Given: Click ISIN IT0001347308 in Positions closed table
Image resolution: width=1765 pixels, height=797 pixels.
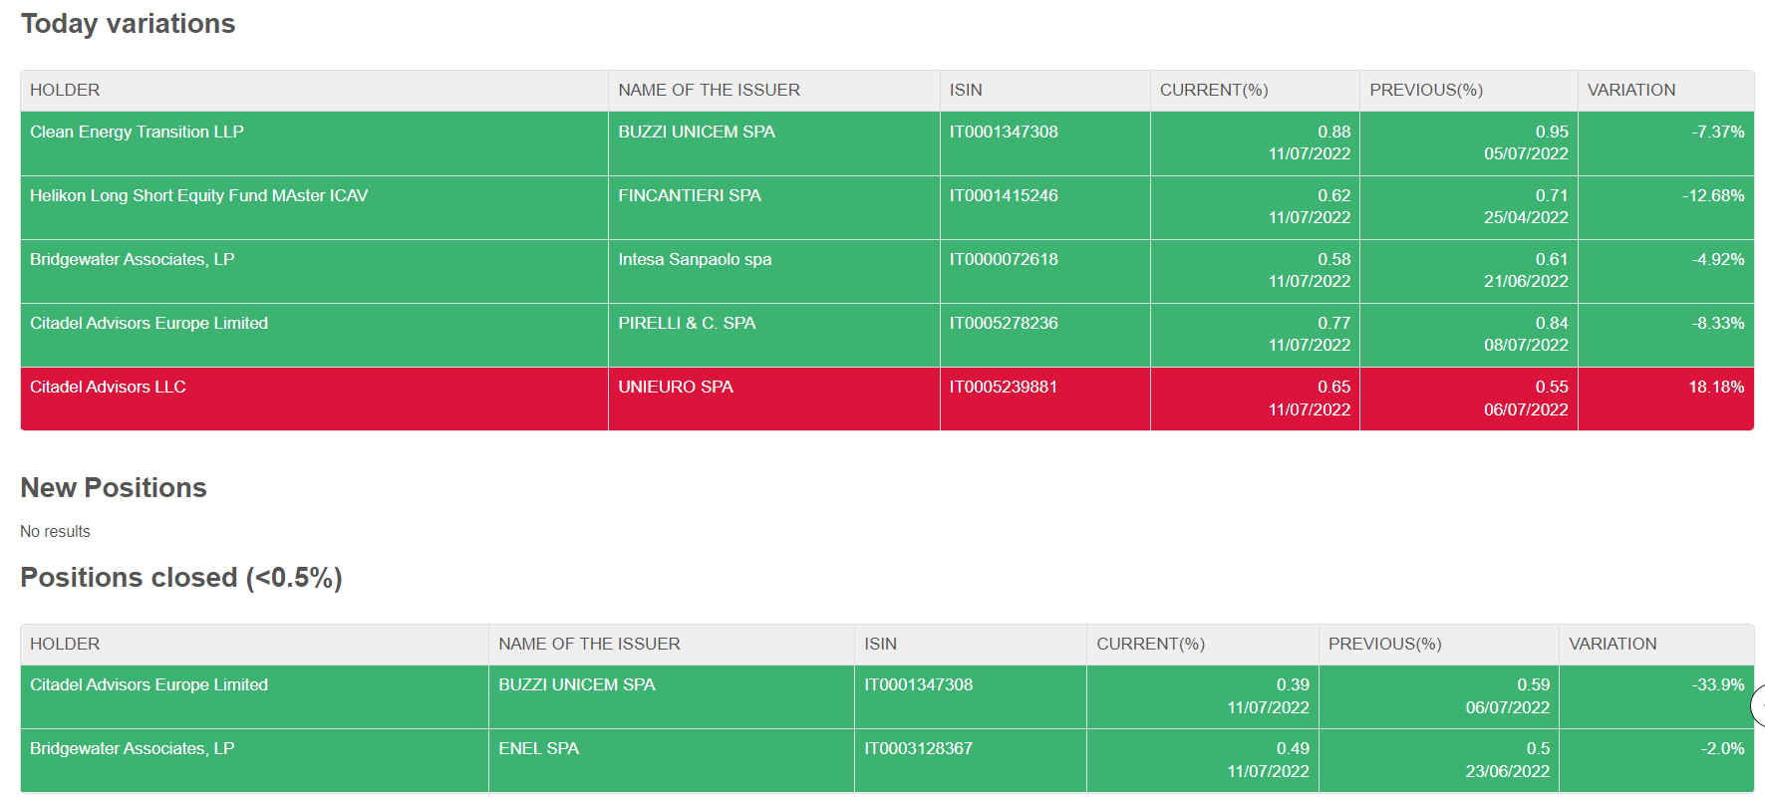Looking at the screenshot, I should 918,684.
